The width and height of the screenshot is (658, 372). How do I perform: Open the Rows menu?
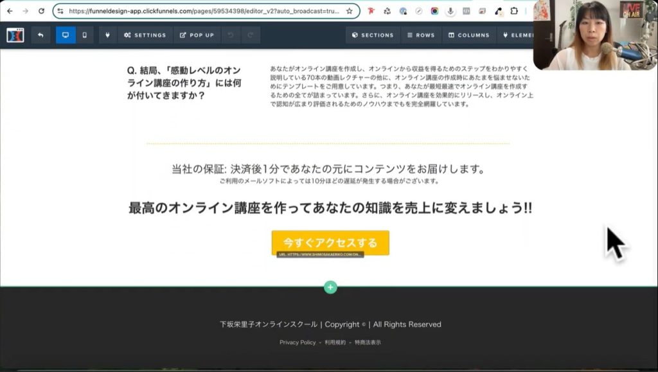pos(420,35)
